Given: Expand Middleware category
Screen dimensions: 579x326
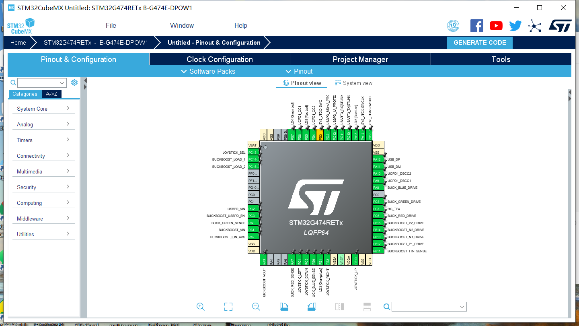Looking at the screenshot, I should coord(43,219).
